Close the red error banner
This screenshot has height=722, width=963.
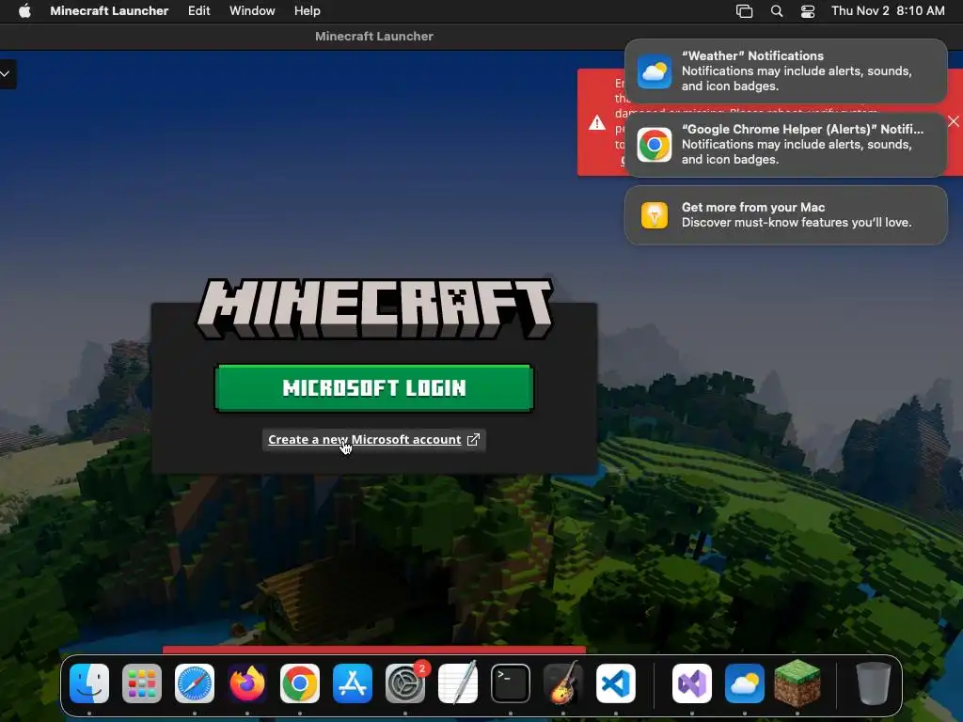(954, 121)
